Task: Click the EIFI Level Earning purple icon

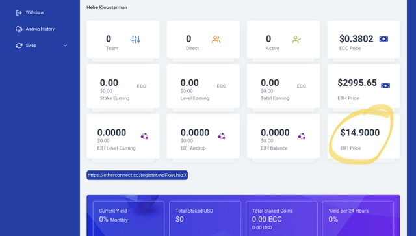Action: 144,137
